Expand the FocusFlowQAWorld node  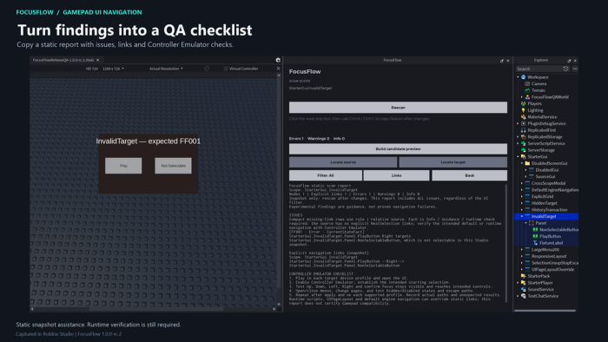521,97
